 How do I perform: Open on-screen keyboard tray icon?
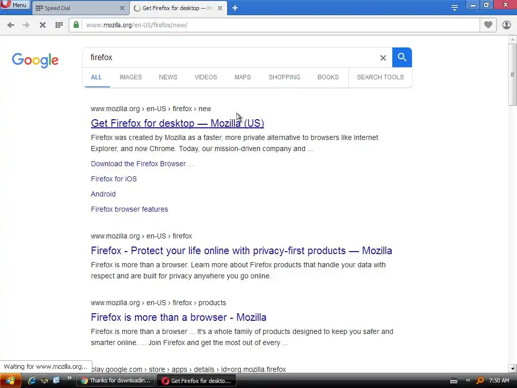[x=454, y=381]
